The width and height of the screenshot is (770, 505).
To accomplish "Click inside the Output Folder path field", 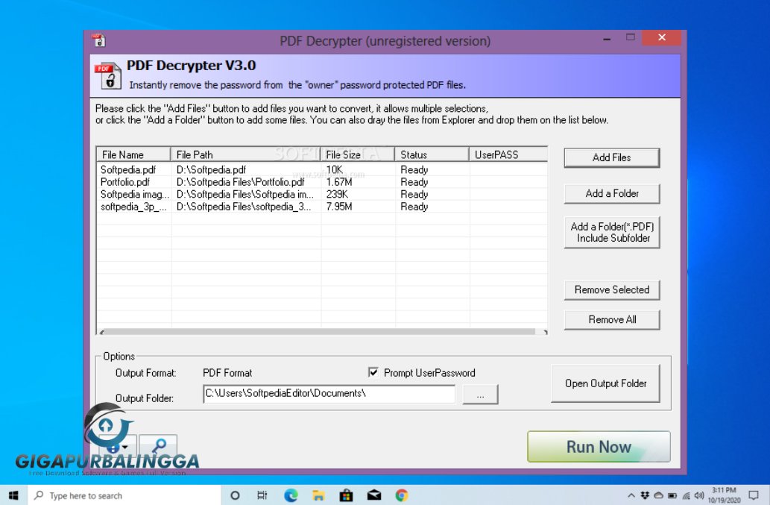I will 328,394.
